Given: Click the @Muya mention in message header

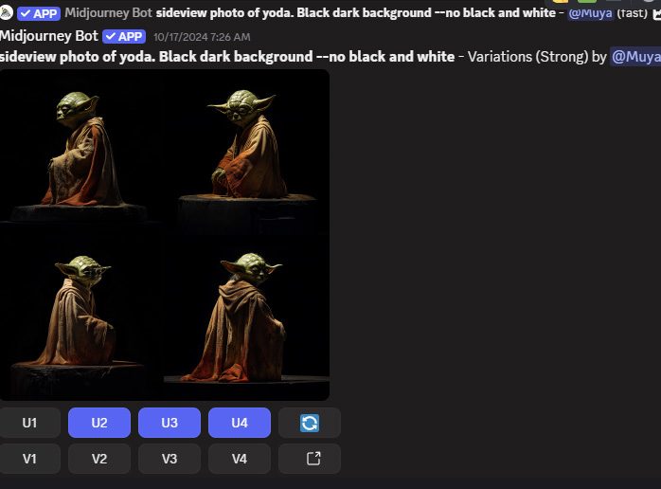Looking at the screenshot, I should pyautogui.click(x=635, y=57).
